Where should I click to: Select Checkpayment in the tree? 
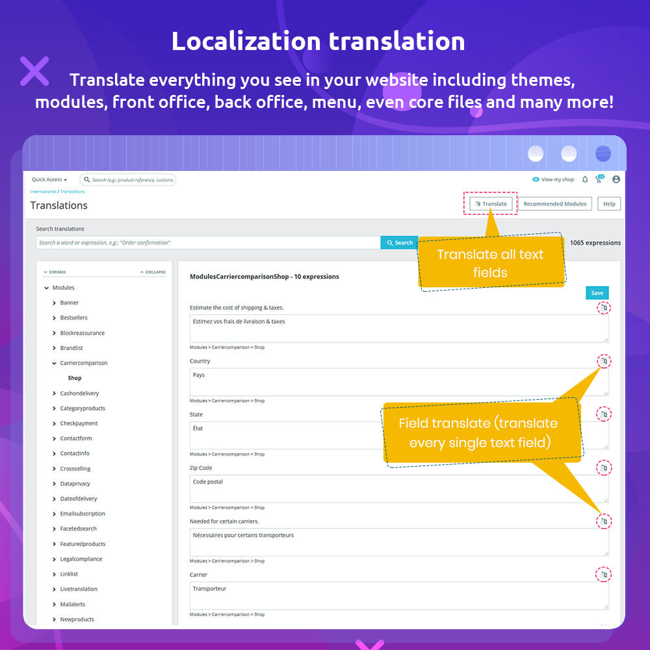point(79,423)
